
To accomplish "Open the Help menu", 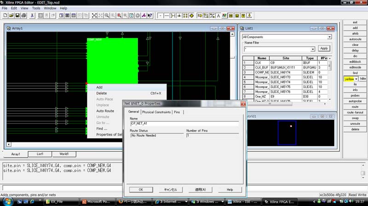I will pos(63,8).
